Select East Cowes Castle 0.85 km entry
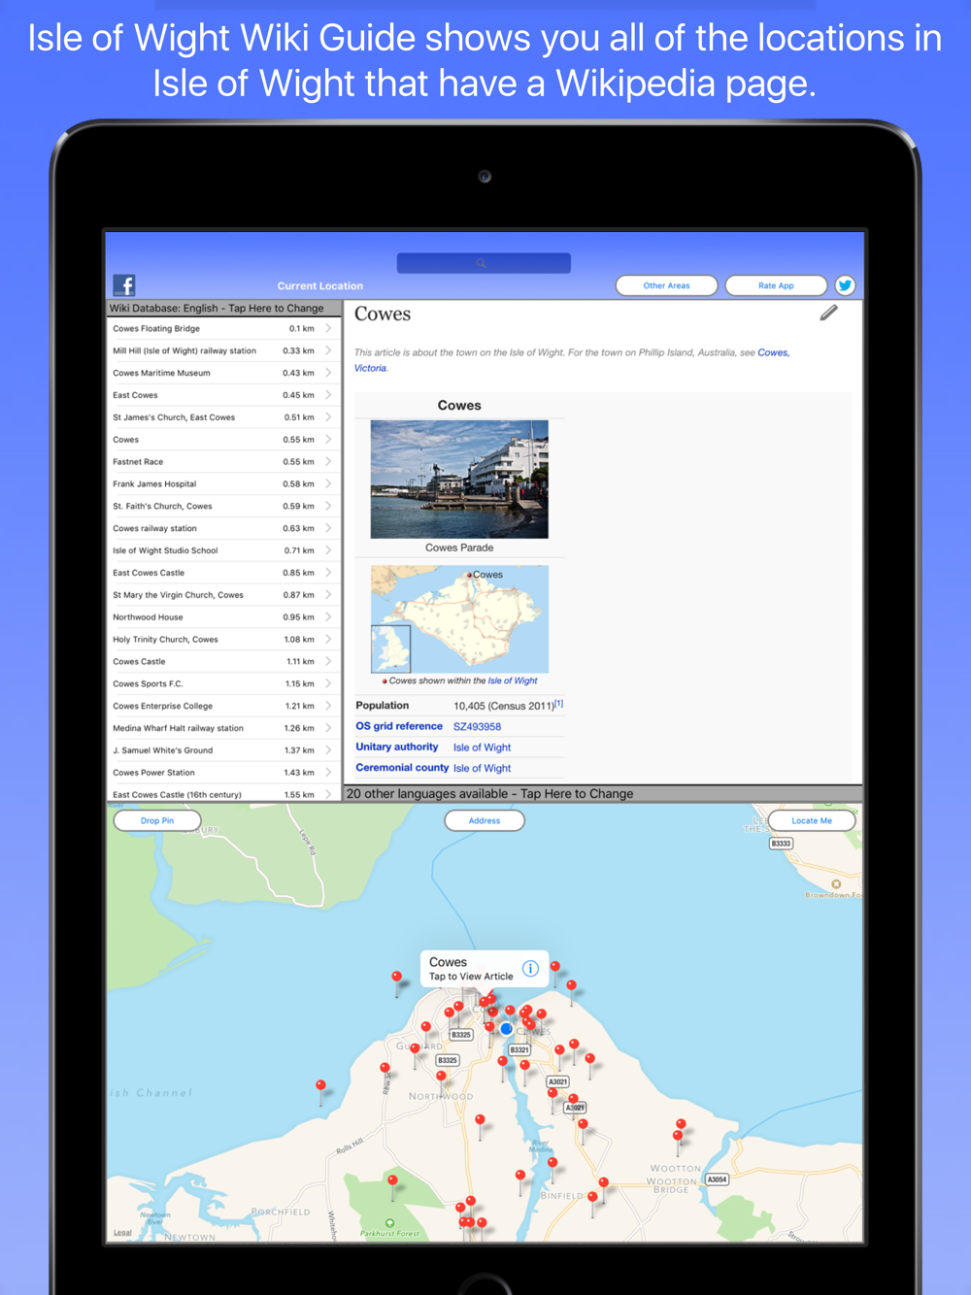Viewport: 971px width, 1295px height. (x=223, y=573)
